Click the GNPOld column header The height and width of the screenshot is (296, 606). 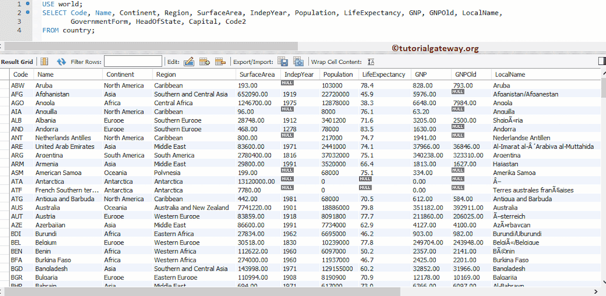point(470,75)
